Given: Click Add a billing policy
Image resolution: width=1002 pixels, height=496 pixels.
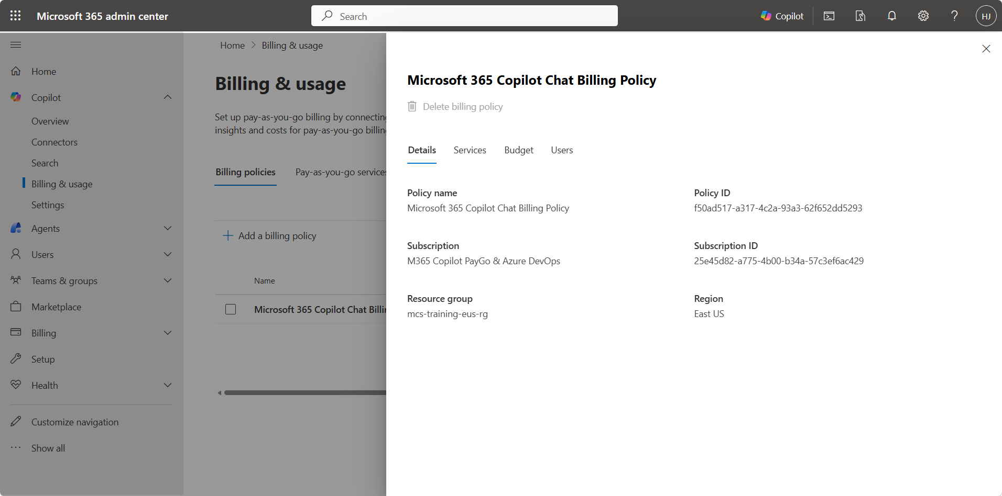Looking at the screenshot, I should (270, 236).
